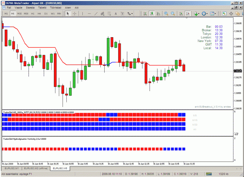Image resolution: width=244 pixels, height=177 pixels.
Task: Draw a vertical line on chart
Action: [x=82, y=14]
